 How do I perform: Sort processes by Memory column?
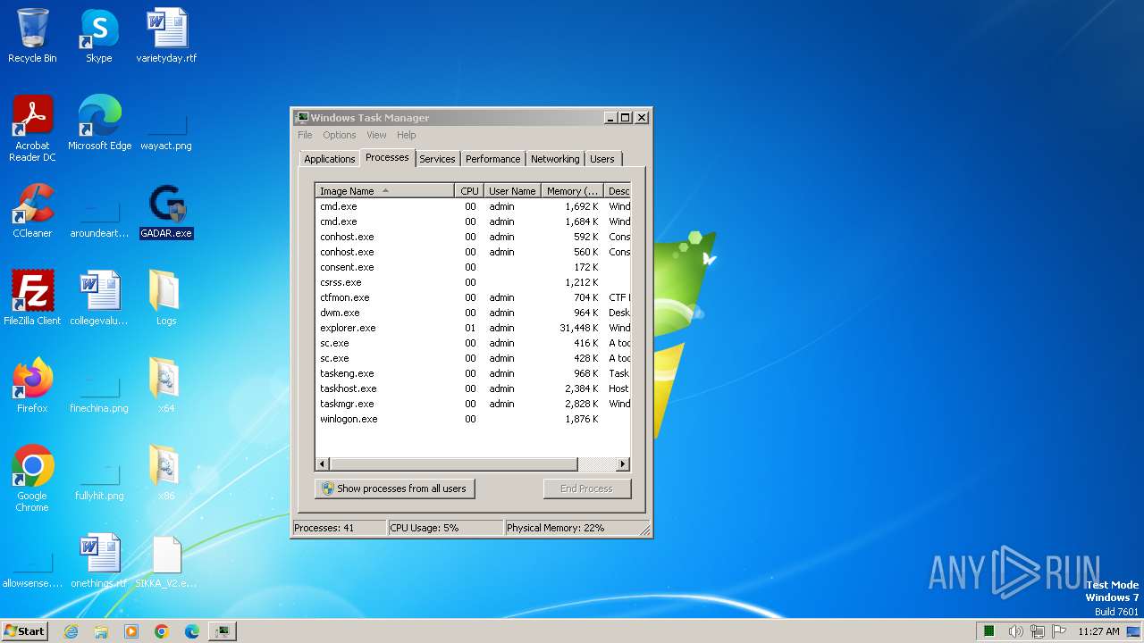573,191
